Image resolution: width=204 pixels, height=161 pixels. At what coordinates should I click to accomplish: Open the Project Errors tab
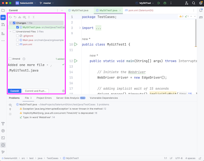point(44,98)
